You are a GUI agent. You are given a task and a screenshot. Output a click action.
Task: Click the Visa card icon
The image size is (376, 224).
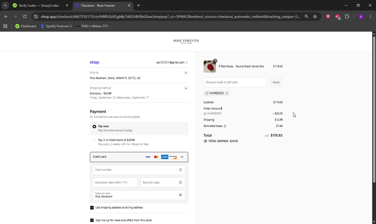148,157
